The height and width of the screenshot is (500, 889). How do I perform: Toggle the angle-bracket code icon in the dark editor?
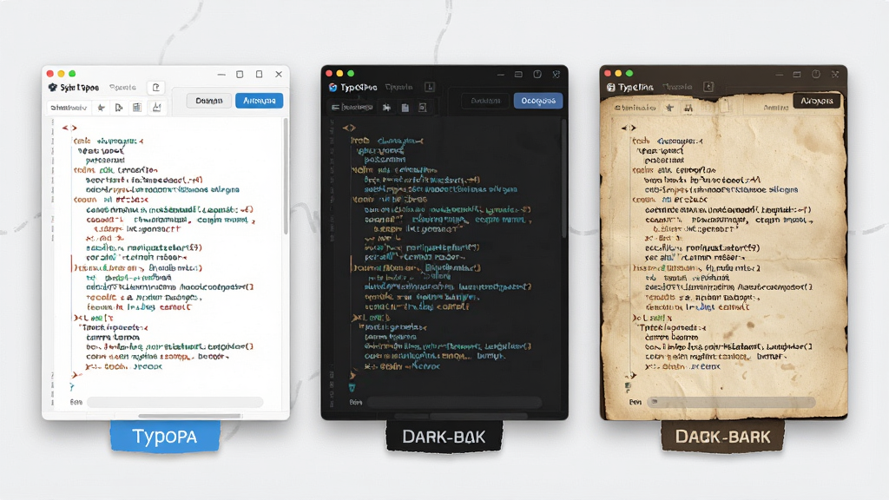[349, 128]
